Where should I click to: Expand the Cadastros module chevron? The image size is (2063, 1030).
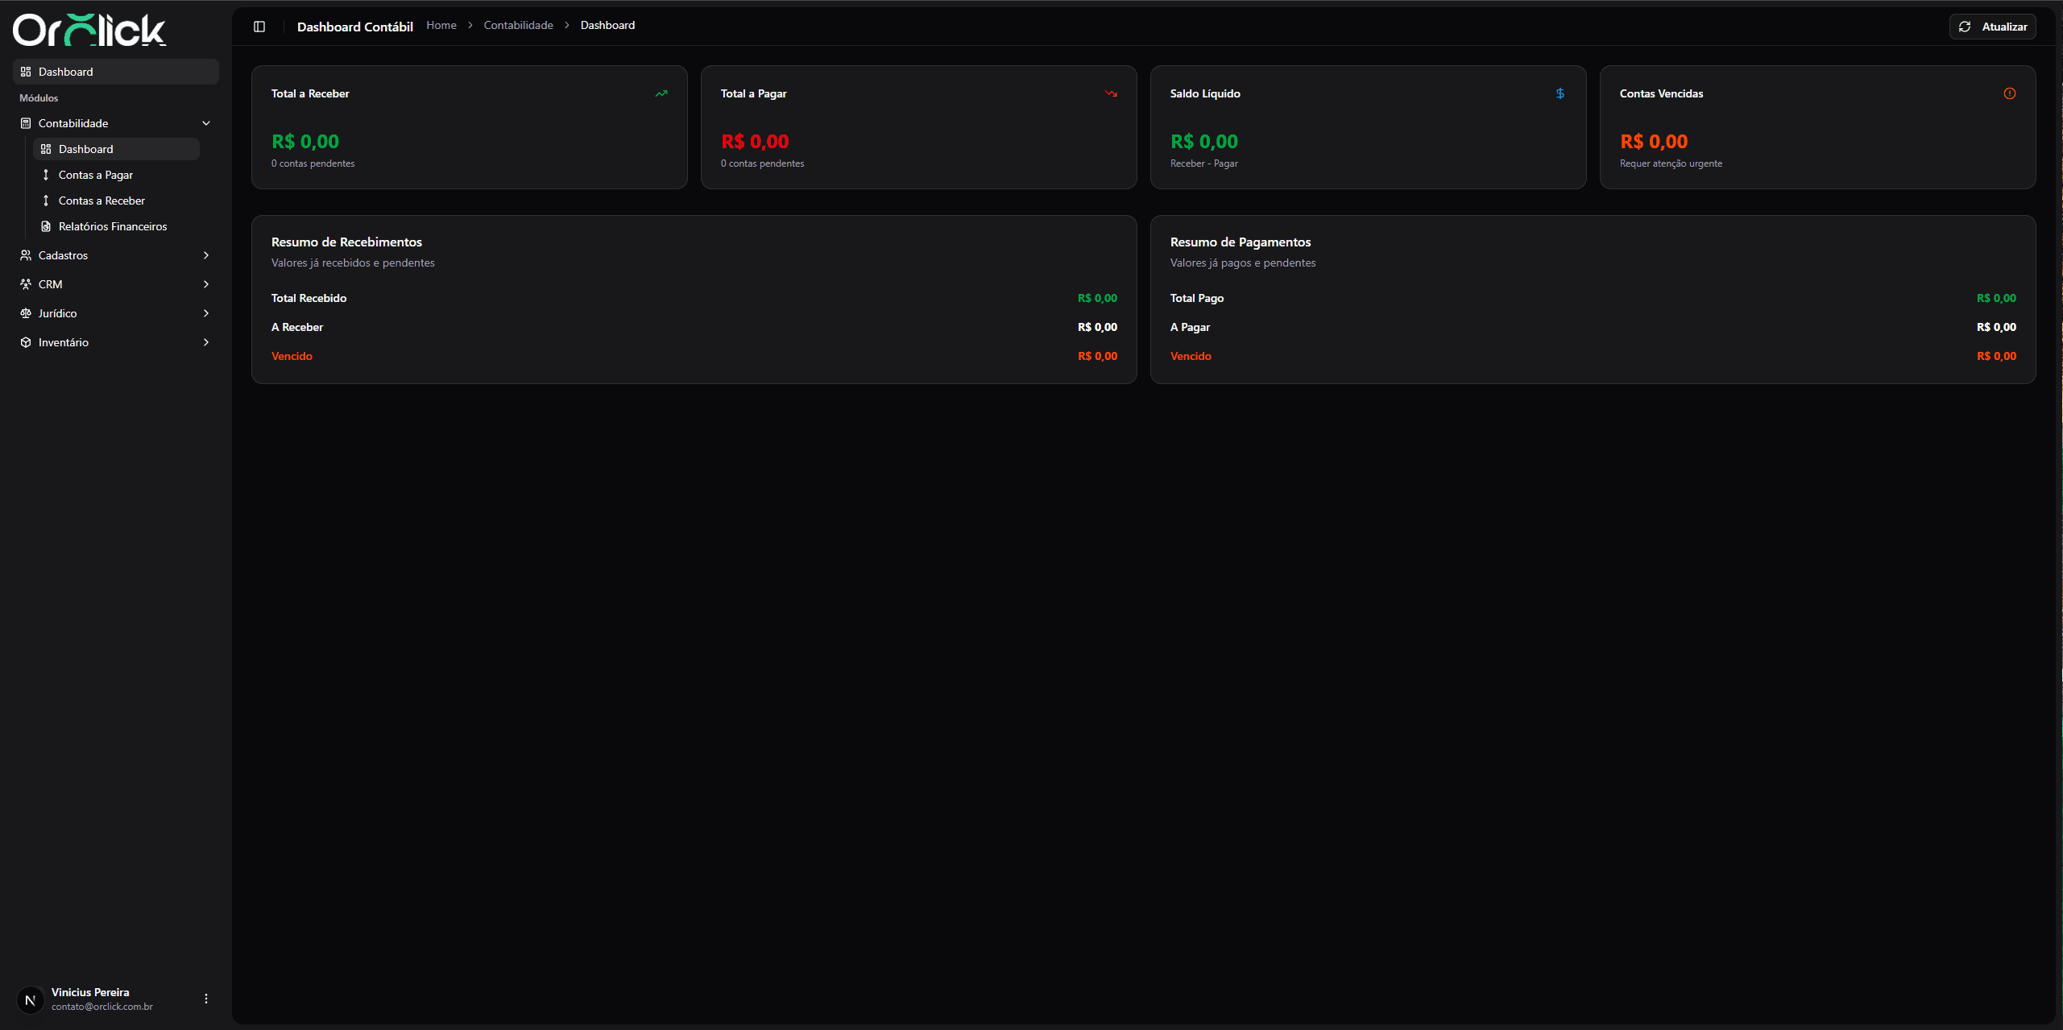[x=206, y=255]
